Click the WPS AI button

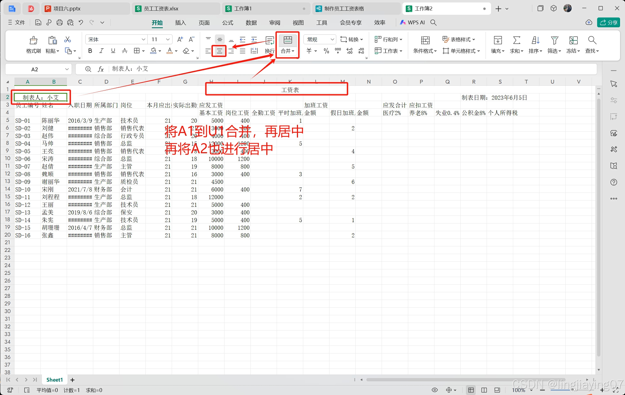413,22
